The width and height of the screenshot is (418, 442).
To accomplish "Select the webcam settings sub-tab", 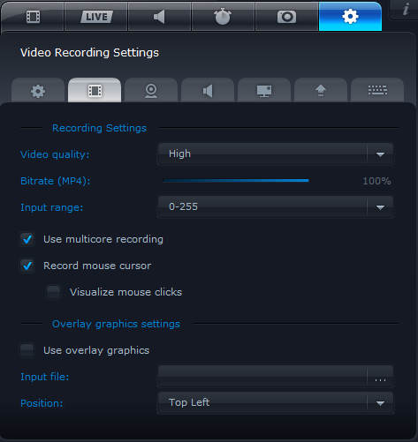I will tap(151, 91).
